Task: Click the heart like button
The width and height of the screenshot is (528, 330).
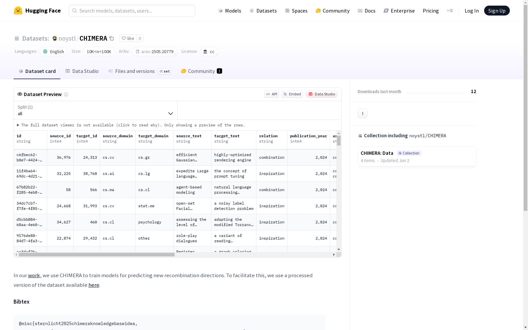Action: [x=128, y=38]
